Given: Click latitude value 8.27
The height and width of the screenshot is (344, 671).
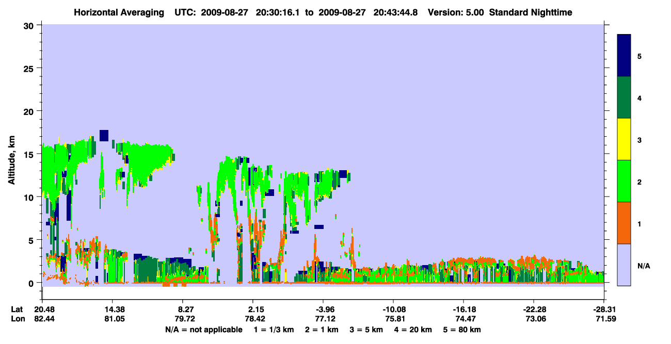Looking at the screenshot, I should pyautogui.click(x=186, y=309).
